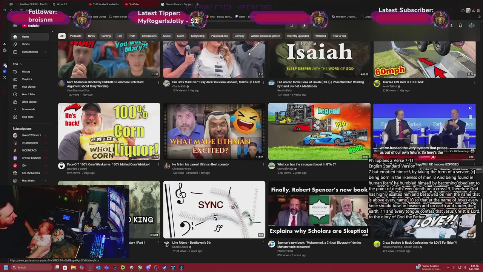Viewport: 483px width, 272px height.
Task: Switch to the Home / X browser tab
Action: click(68, 4)
